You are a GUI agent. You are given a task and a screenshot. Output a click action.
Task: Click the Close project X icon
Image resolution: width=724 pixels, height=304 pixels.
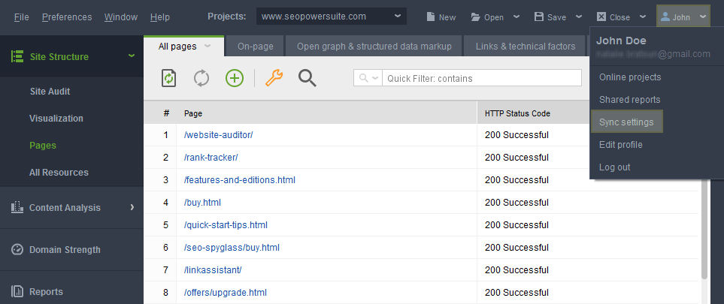pos(601,17)
